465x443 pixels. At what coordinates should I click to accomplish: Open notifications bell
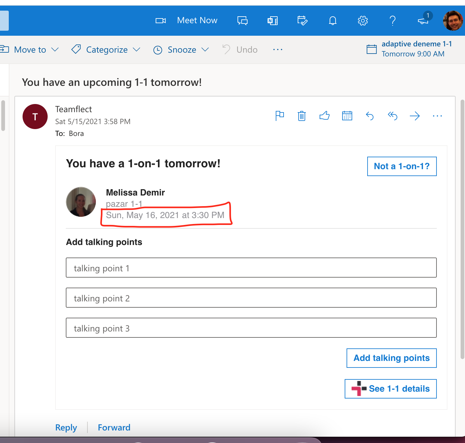(332, 20)
